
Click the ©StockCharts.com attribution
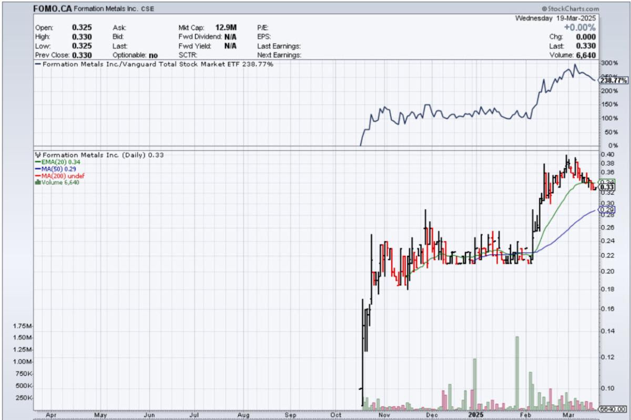570,9
